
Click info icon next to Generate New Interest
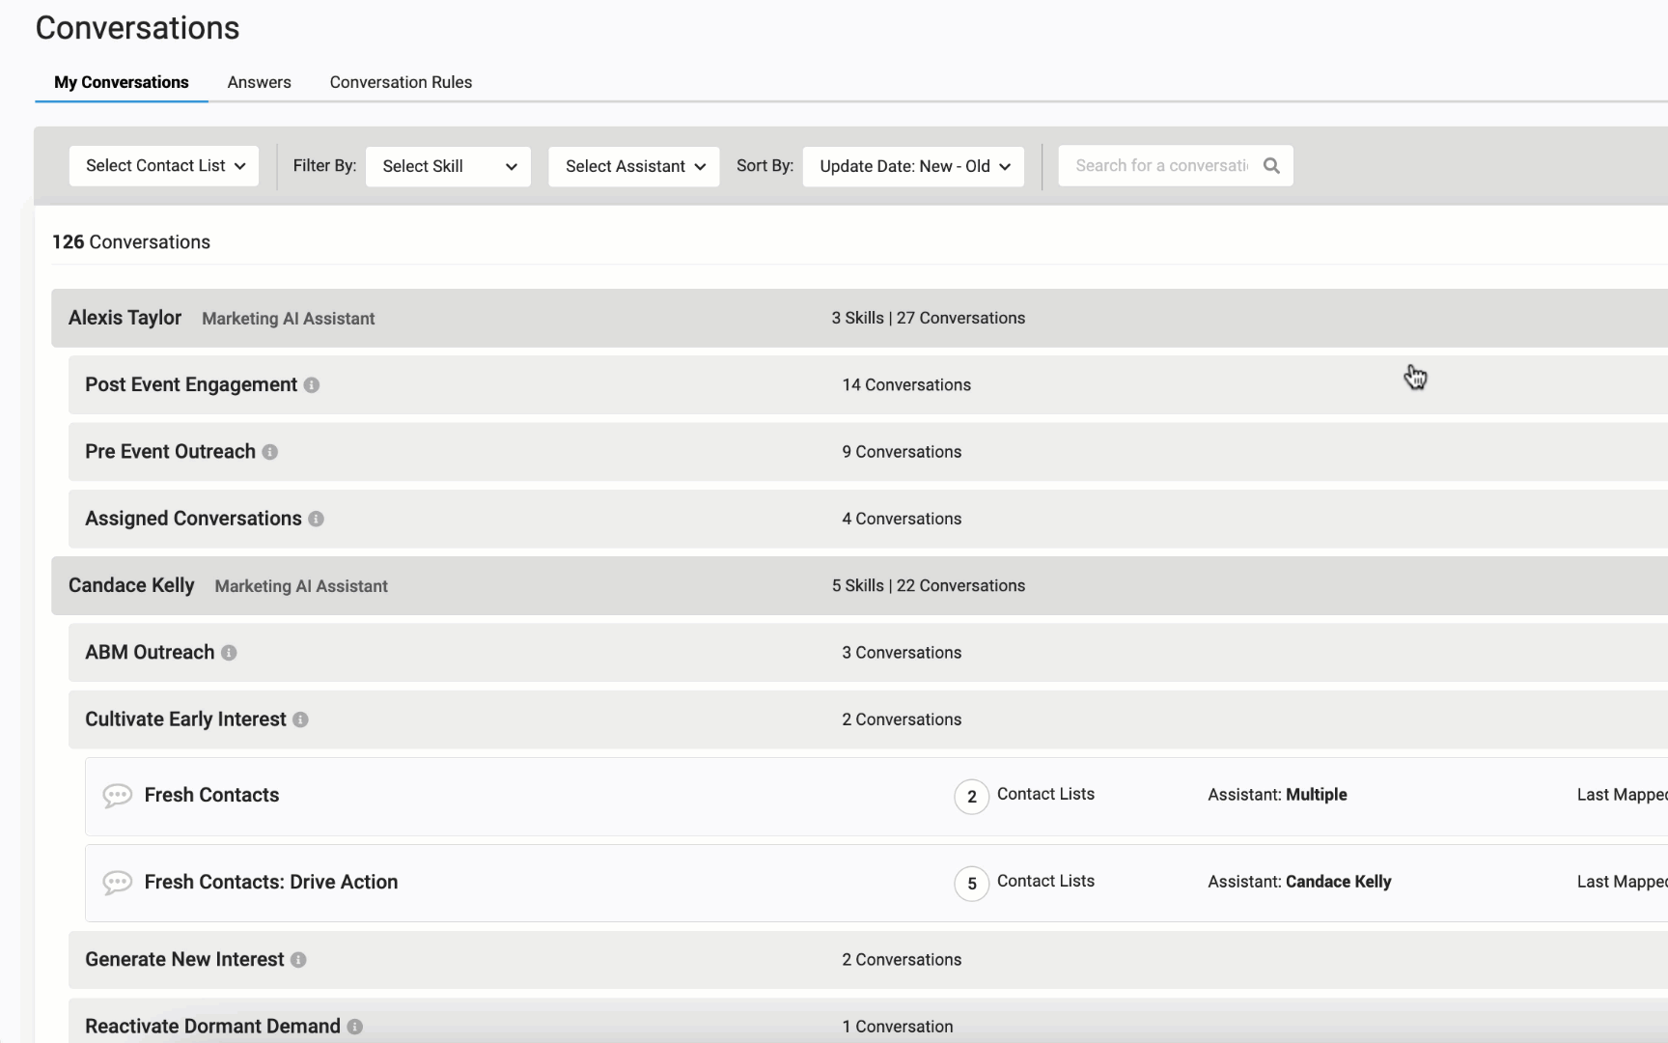[x=298, y=960]
